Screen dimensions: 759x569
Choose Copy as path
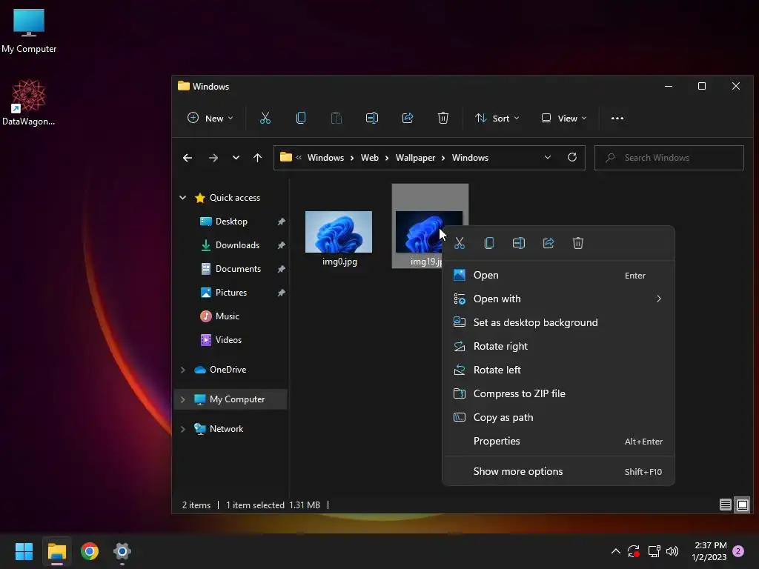pos(559,417)
